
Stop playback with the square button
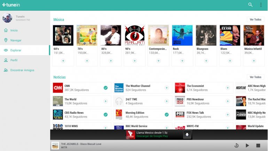click(258, 145)
